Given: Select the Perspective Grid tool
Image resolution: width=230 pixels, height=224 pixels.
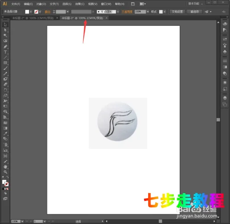Looking at the screenshot, I should [5, 117].
